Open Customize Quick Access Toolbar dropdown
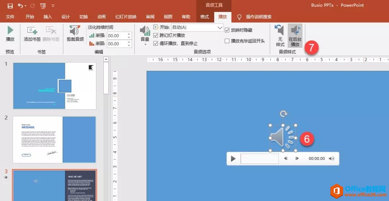This screenshot has height=201, width=389. [53, 6]
